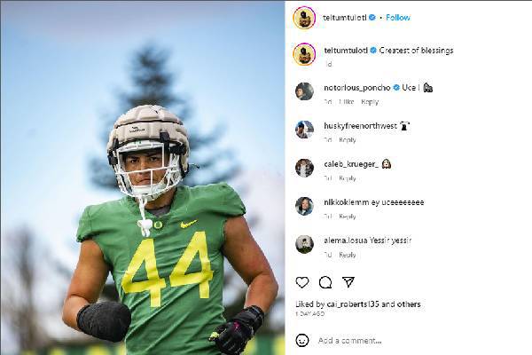
Task: Open the header profile picture of teitumtuioti
Action: tap(304, 17)
